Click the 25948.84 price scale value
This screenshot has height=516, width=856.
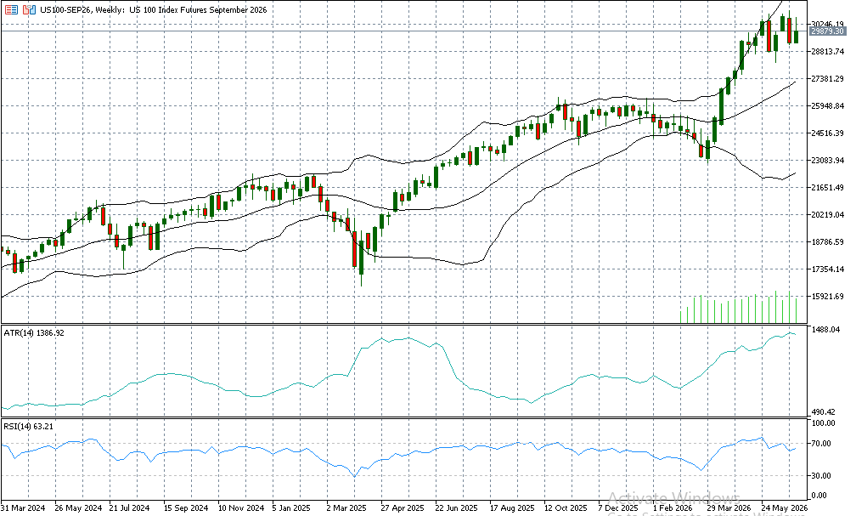coord(828,106)
